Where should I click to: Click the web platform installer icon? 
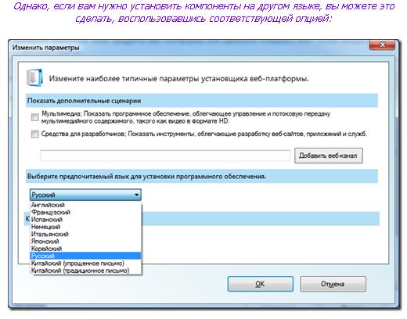pyautogui.click(x=34, y=77)
